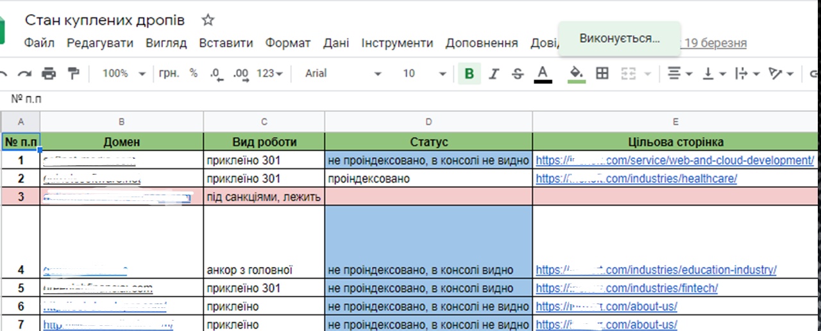Viewport: 821px width, 331px height.
Task: Open the Arial font dropdown
Action: coord(343,74)
